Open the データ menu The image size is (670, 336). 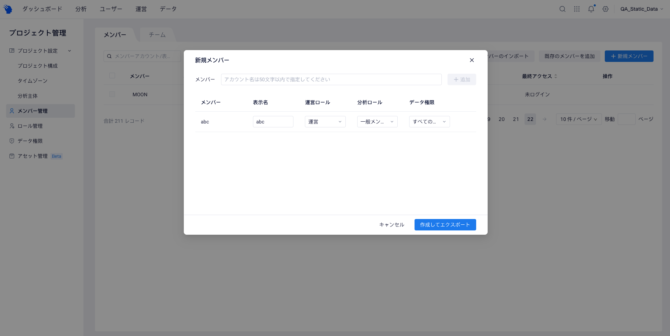point(168,9)
